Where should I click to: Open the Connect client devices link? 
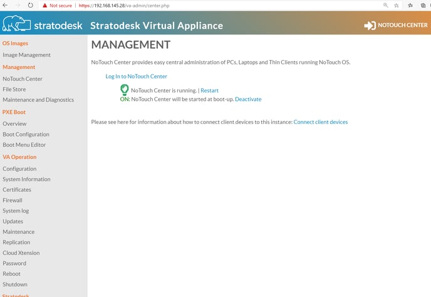(321, 122)
